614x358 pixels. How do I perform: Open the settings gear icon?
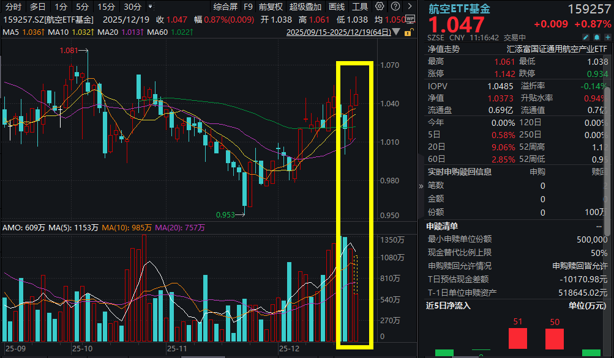380,6
